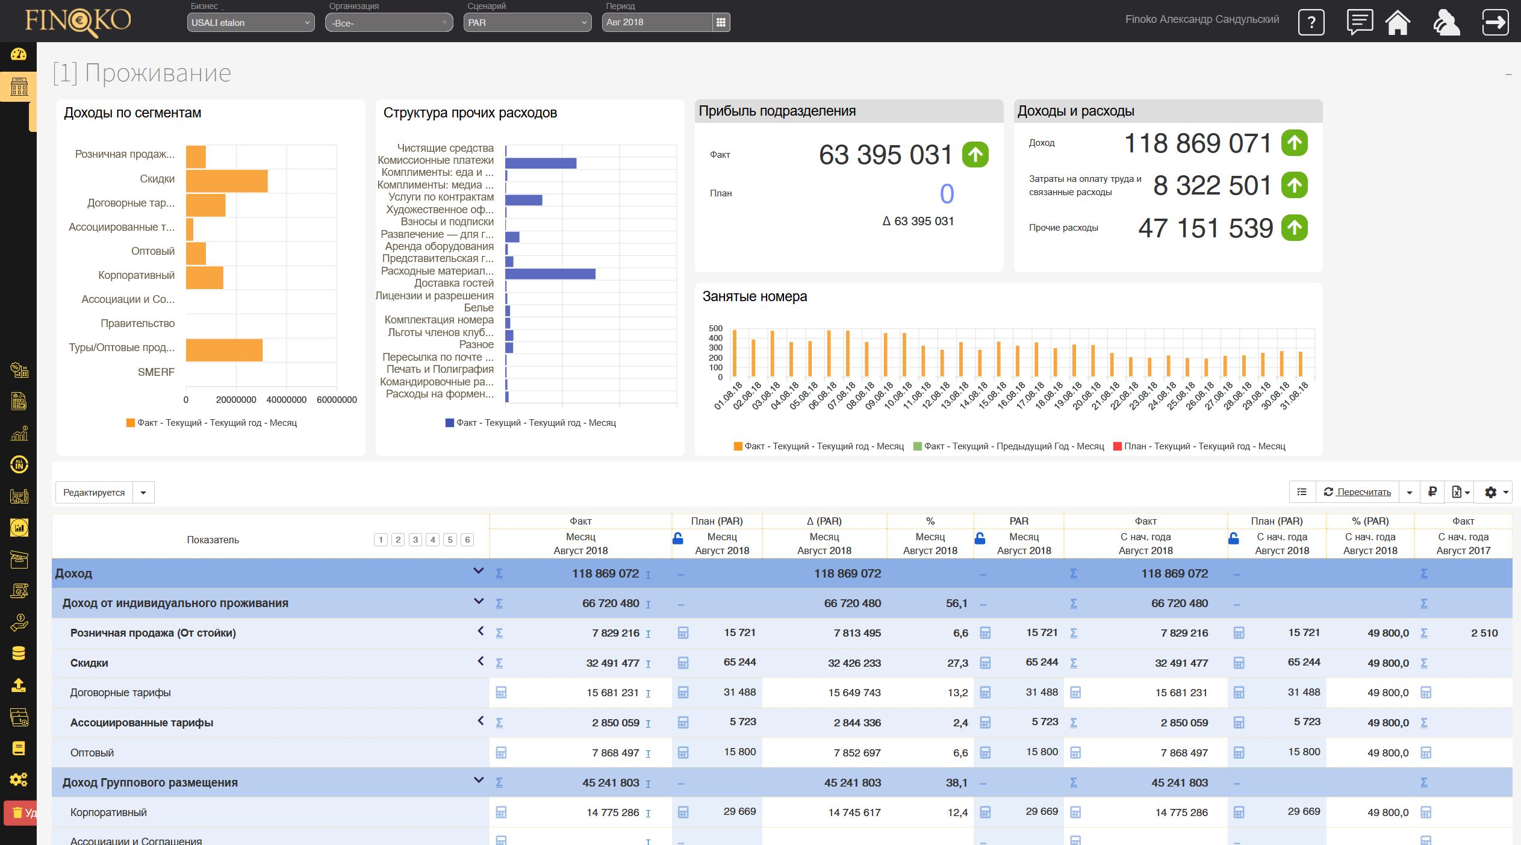Screen dimensions: 1521x845
Task: Toggle lock on План (PAR) Месяц column
Action: pos(678,538)
